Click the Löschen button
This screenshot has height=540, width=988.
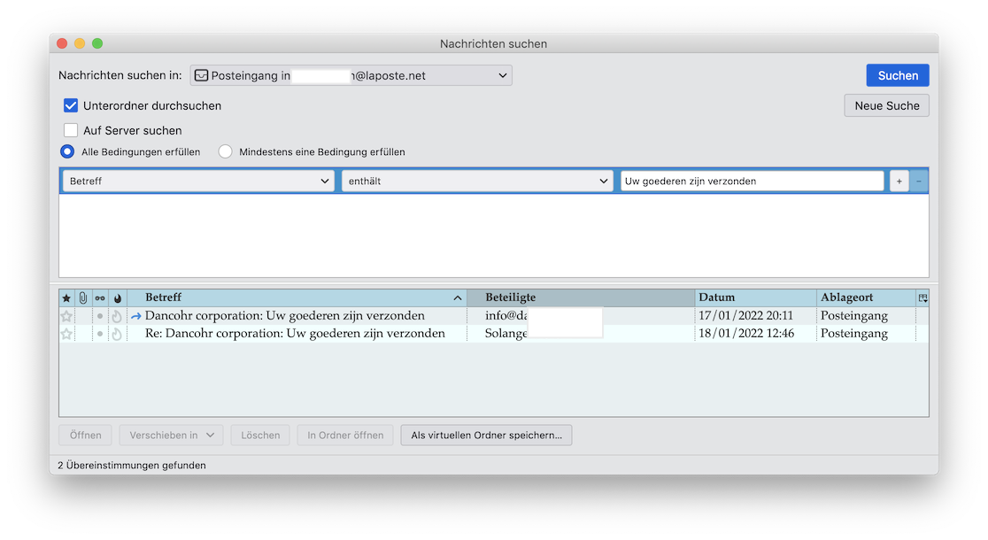click(260, 436)
